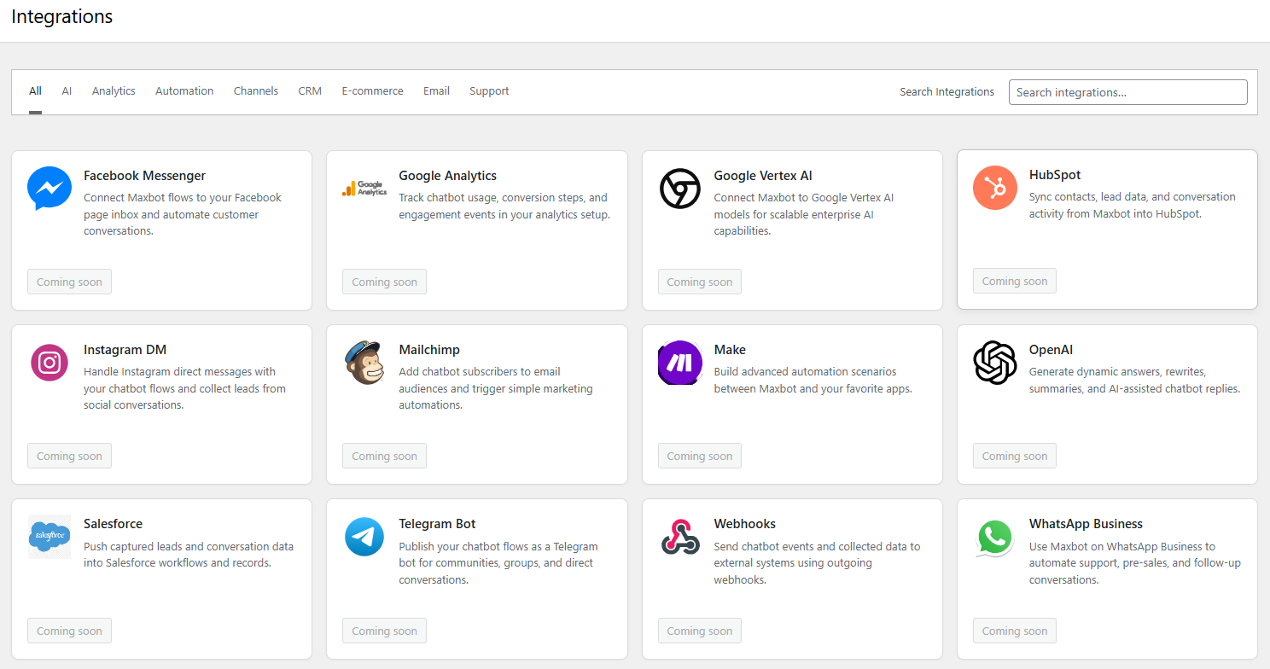Click OpenAI description about generating dynamic answers

(1134, 380)
